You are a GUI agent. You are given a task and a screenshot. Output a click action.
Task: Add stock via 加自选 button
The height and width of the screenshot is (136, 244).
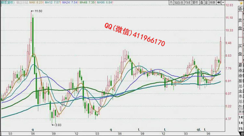click(x=179, y=3)
